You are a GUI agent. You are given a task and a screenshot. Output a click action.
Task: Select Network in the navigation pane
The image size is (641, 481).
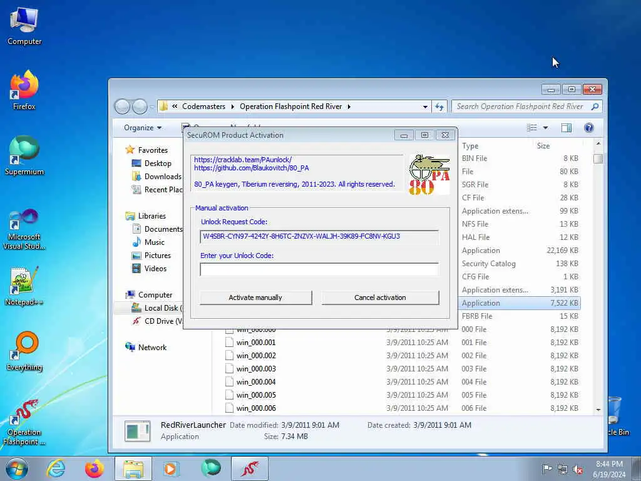pos(152,347)
